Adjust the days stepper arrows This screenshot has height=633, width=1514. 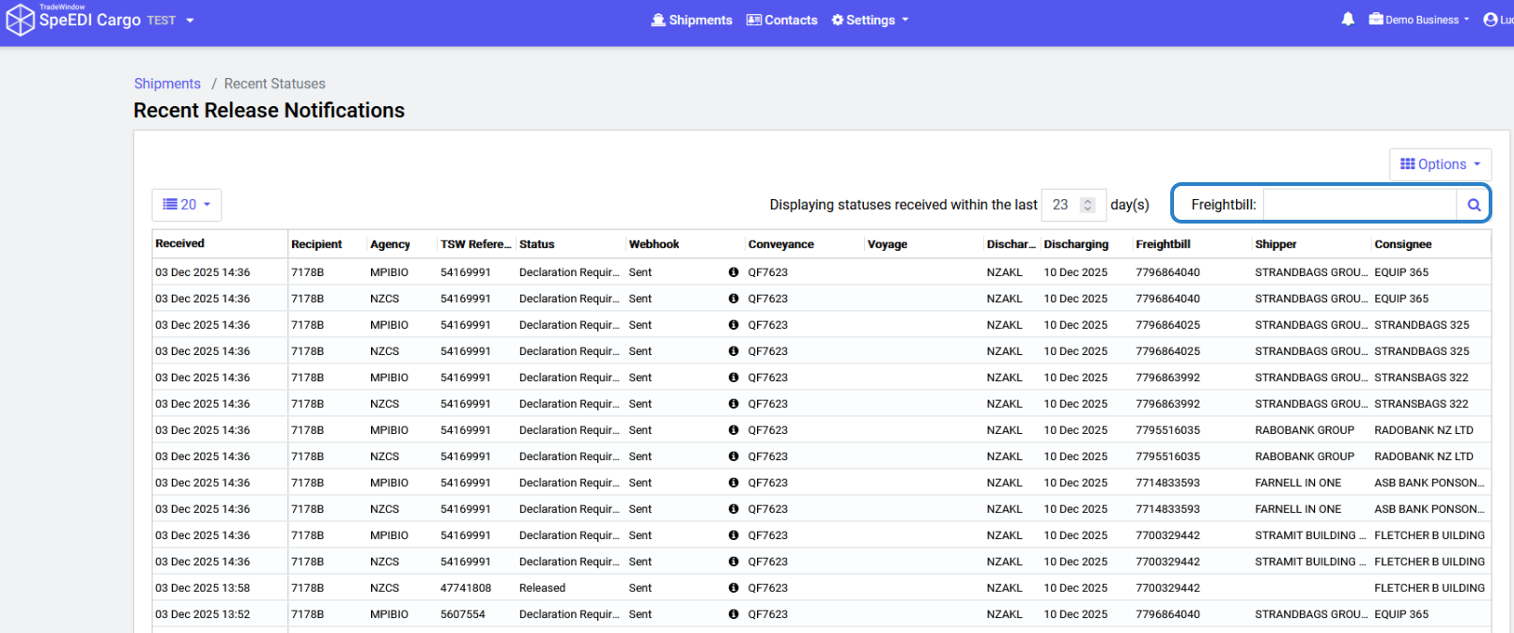coord(1088,205)
